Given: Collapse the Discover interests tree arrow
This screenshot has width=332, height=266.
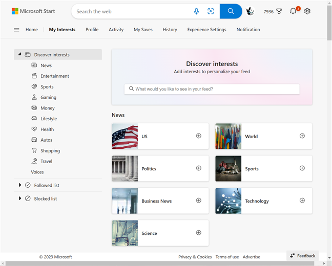Looking at the screenshot, I should 19,54.
